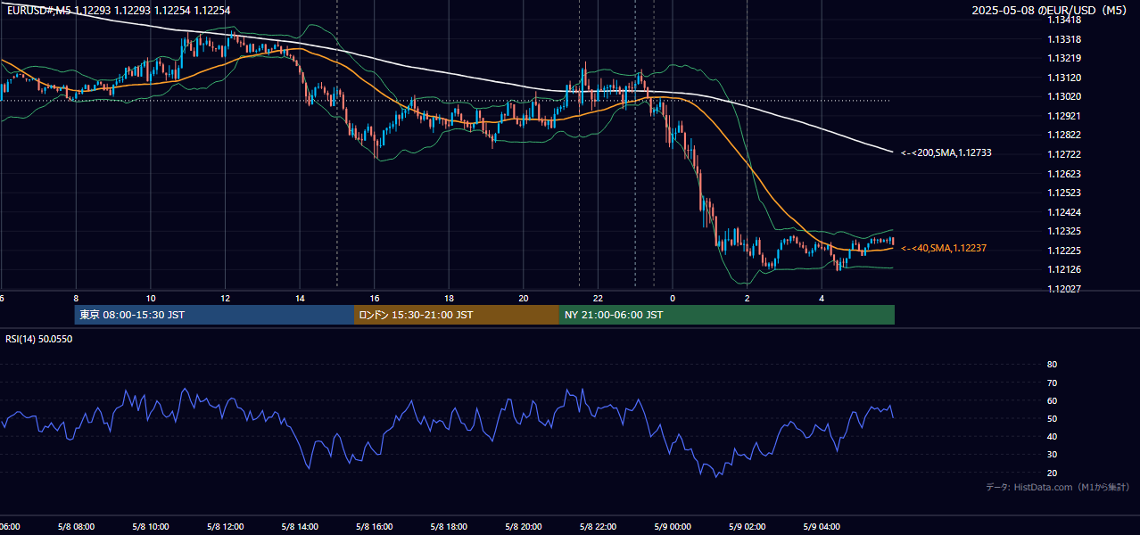Click price axis value 1.13318
Viewport: 1140px width, 535px height.
1066,39
